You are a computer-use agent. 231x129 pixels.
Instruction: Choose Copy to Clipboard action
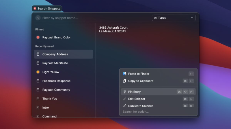tap(158, 81)
